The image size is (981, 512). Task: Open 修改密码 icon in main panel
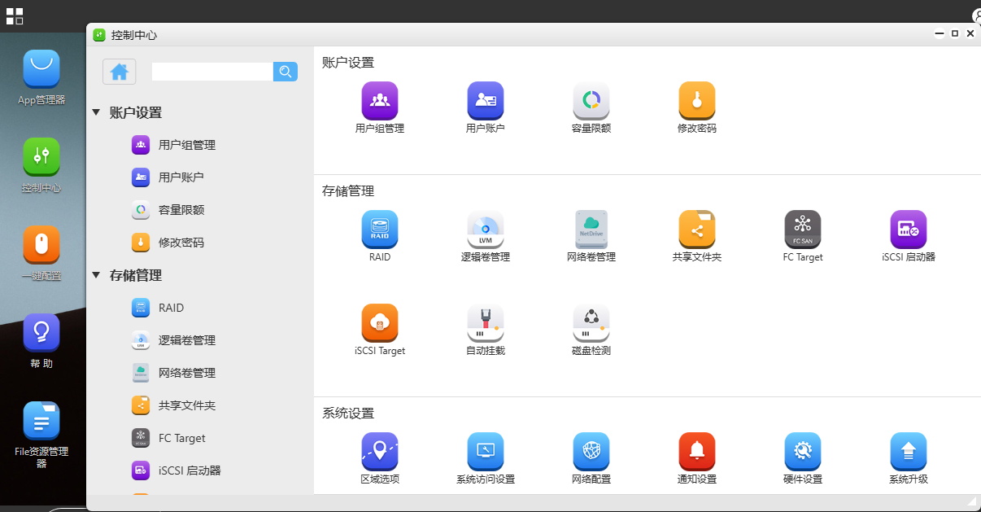point(696,101)
